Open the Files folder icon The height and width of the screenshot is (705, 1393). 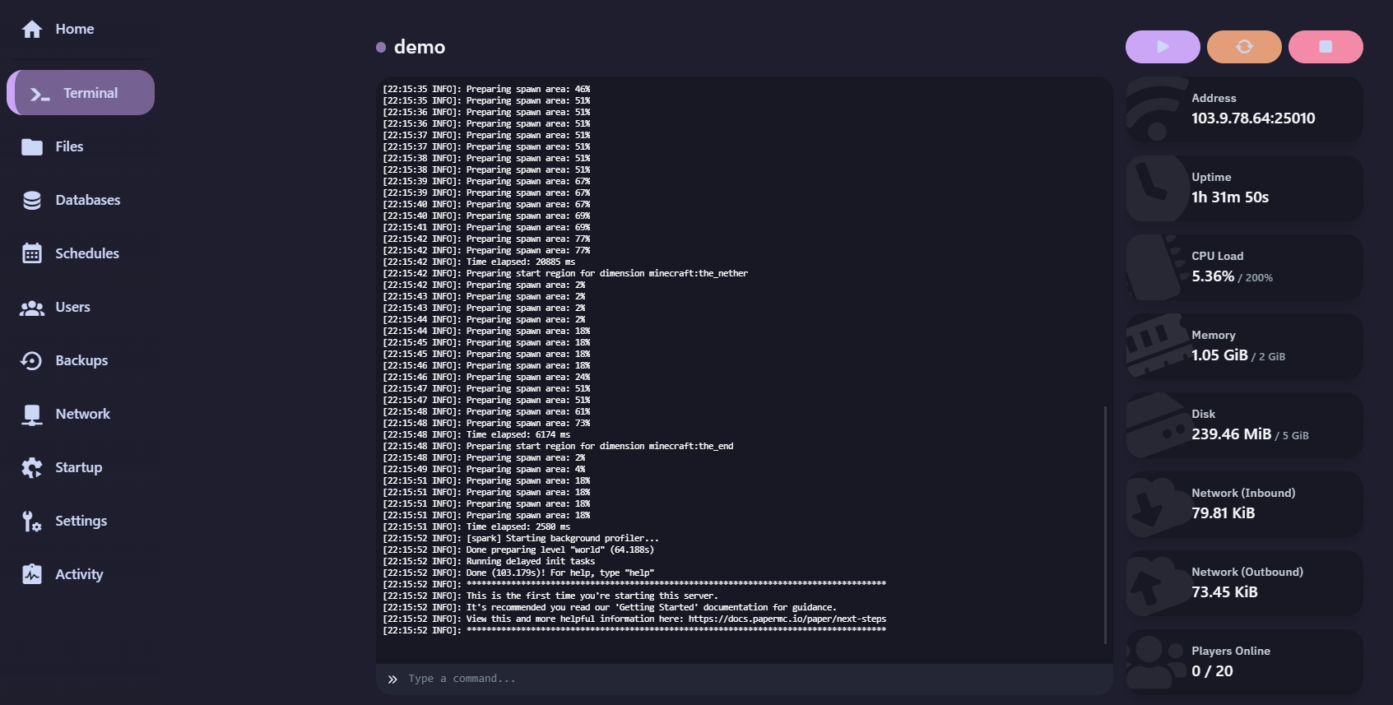click(32, 147)
